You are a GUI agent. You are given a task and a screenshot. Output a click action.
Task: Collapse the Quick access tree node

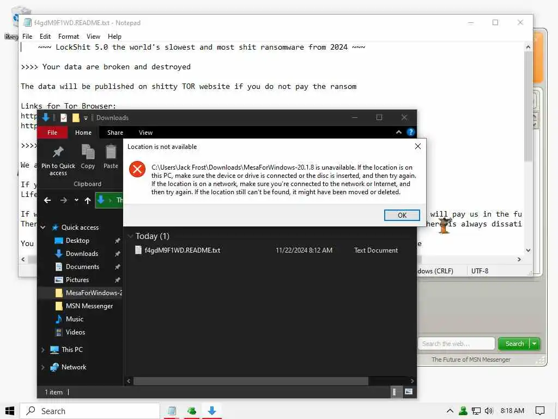(43, 228)
